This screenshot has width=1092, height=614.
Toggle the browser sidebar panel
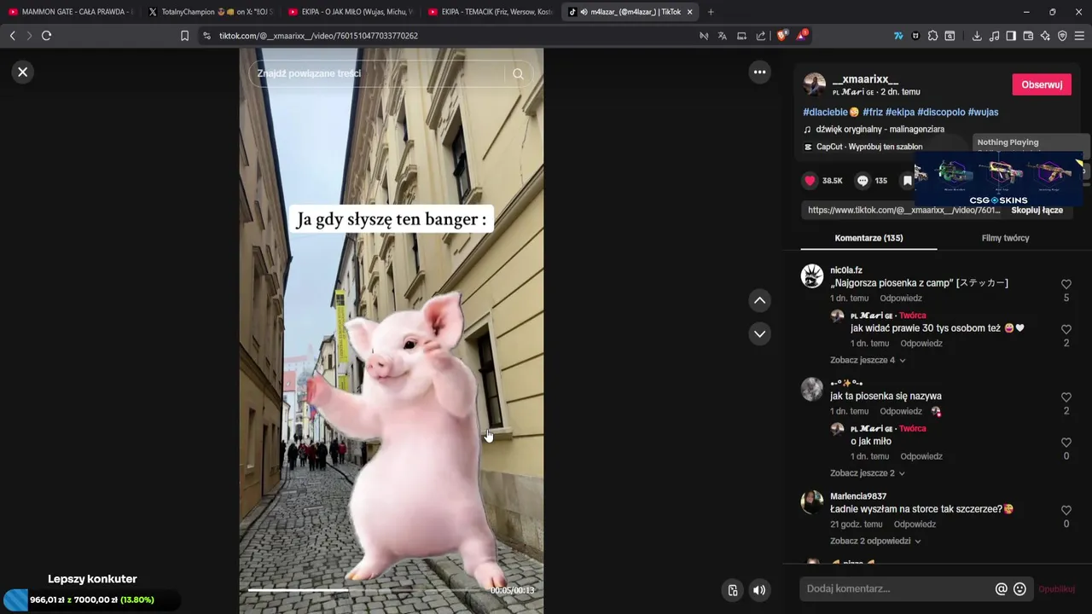pyautogui.click(x=1011, y=36)
